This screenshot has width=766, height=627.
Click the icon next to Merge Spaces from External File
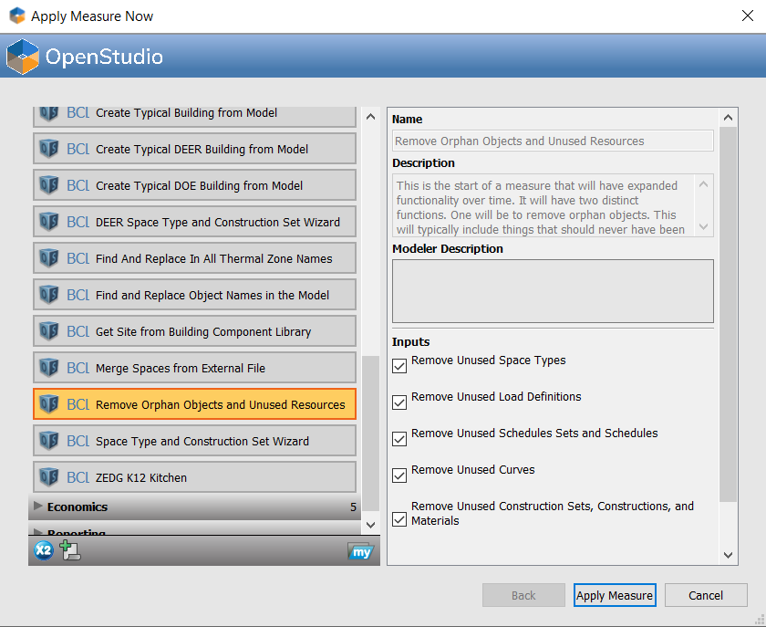(x=48, y=368)
